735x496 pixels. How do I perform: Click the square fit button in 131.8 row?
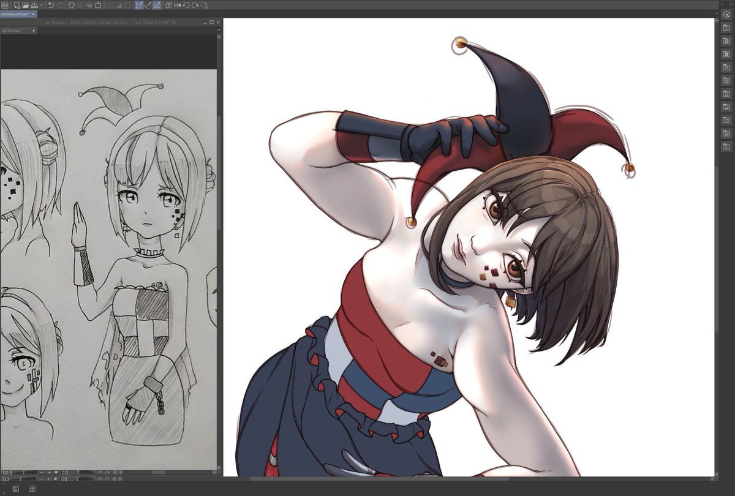56,472
